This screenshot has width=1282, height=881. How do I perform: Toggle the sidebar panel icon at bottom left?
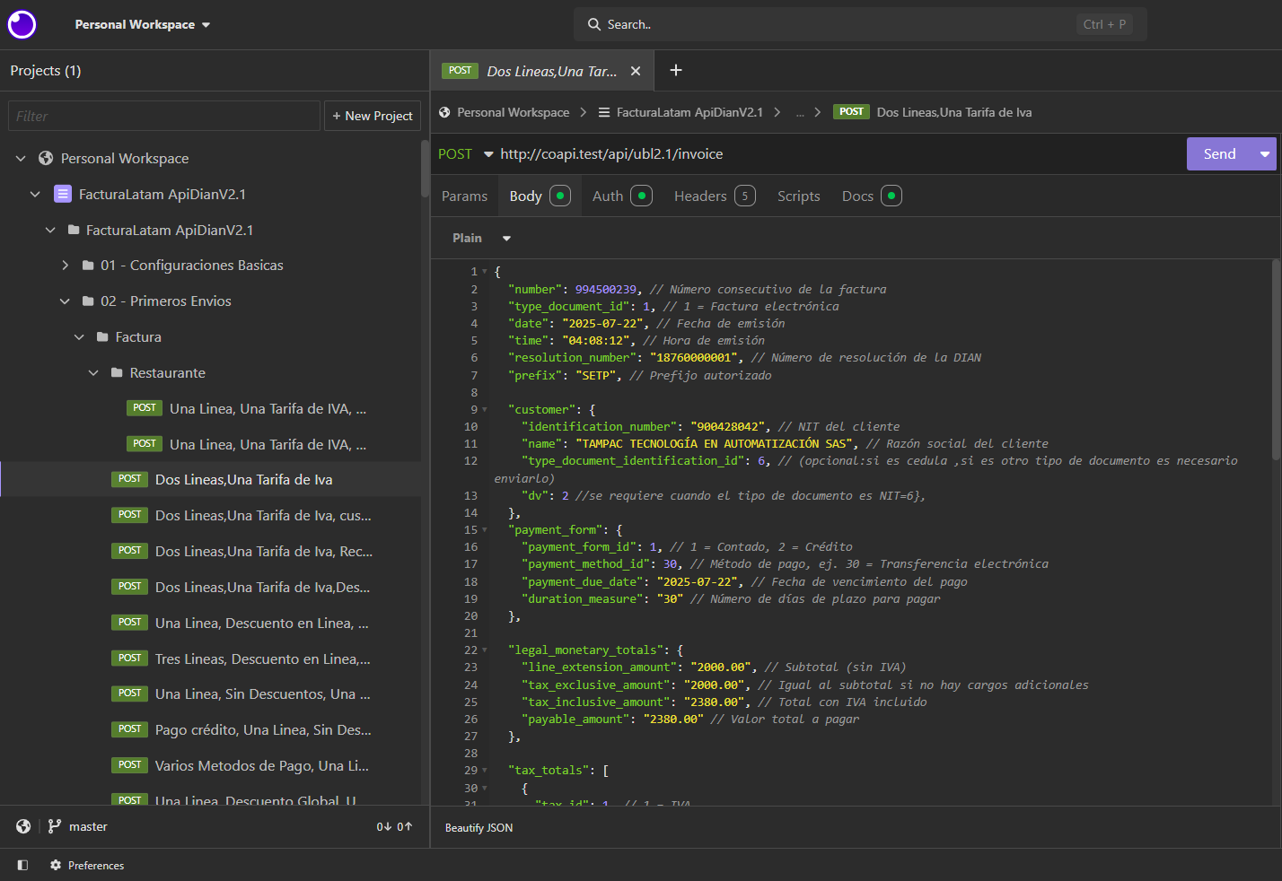click(x=22, y=865)
